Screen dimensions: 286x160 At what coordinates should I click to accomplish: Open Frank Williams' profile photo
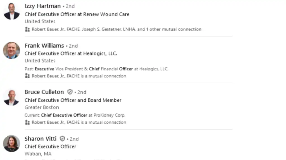pos(11,51)
